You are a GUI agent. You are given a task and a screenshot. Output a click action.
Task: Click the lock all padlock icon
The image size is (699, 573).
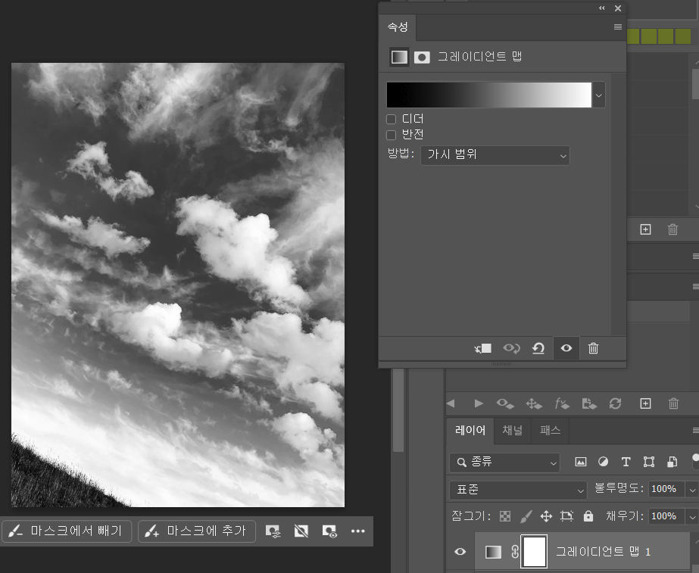[588, 516]
